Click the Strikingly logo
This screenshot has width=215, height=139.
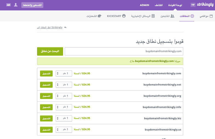(205, 5)
